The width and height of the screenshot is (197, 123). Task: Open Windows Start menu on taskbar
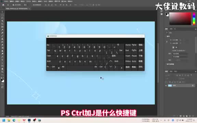point(4,120)
